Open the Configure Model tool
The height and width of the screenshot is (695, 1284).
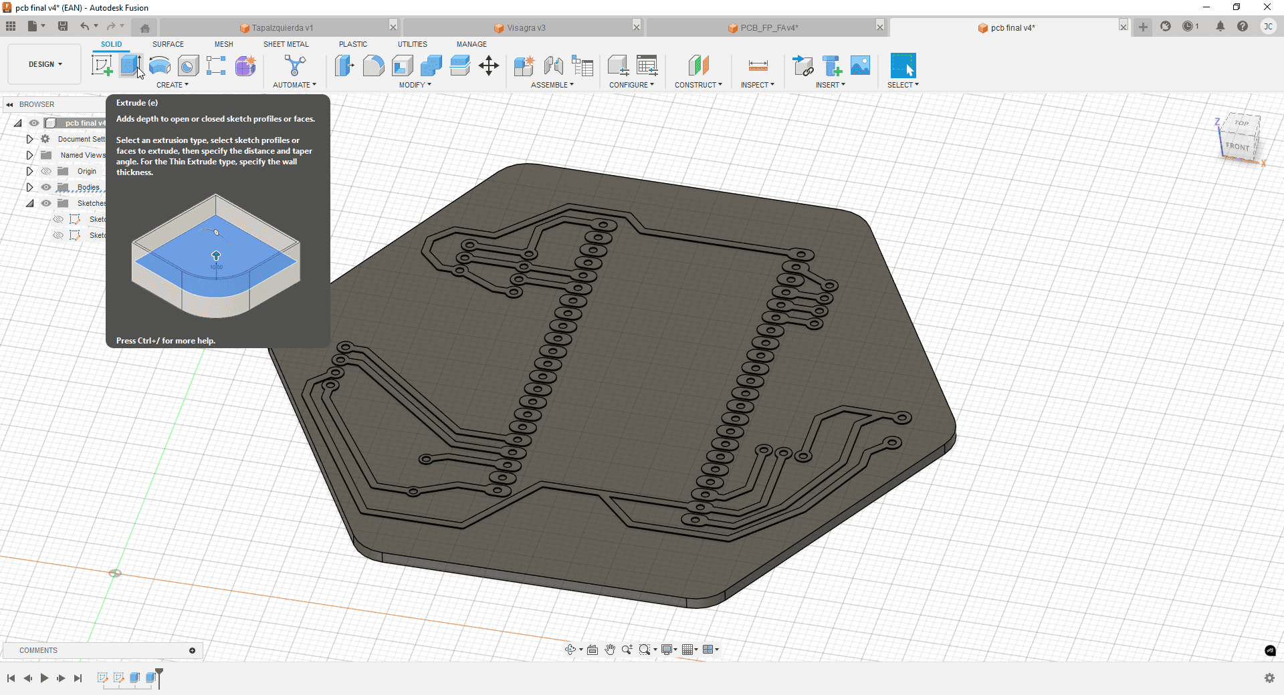coord(618,65)
